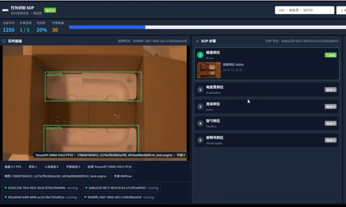Click the 行为识别 SOP title

[23, 8]
